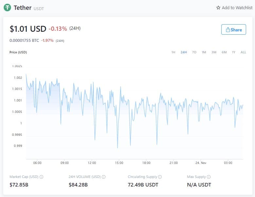
Task: Select the 6M time range
Action: tap(224, 52)
